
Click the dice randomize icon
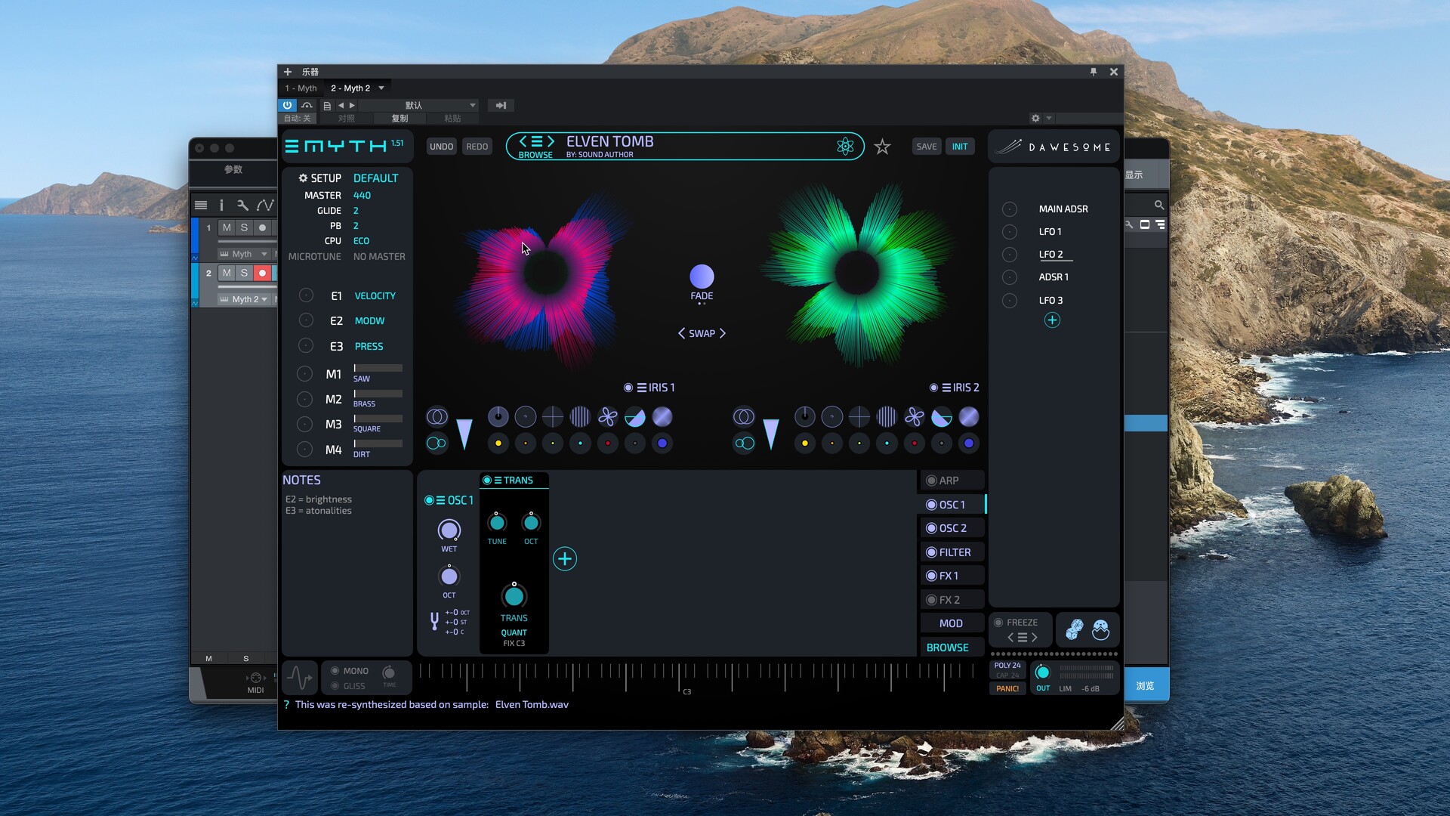(1074, 629)
